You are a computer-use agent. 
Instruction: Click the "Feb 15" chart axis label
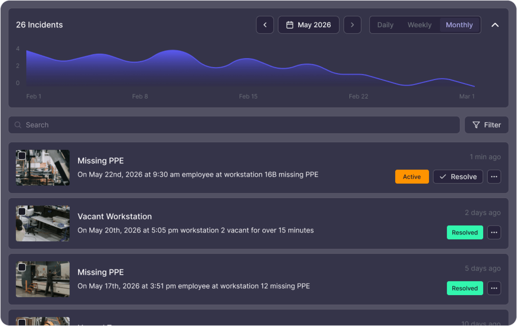tap(248, 96)
